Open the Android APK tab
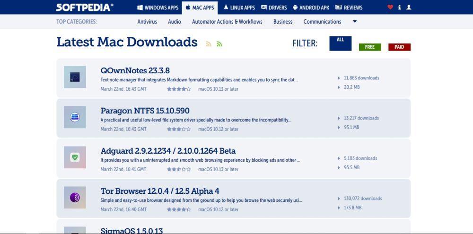The image size is (473, 234). coord(311,8)
